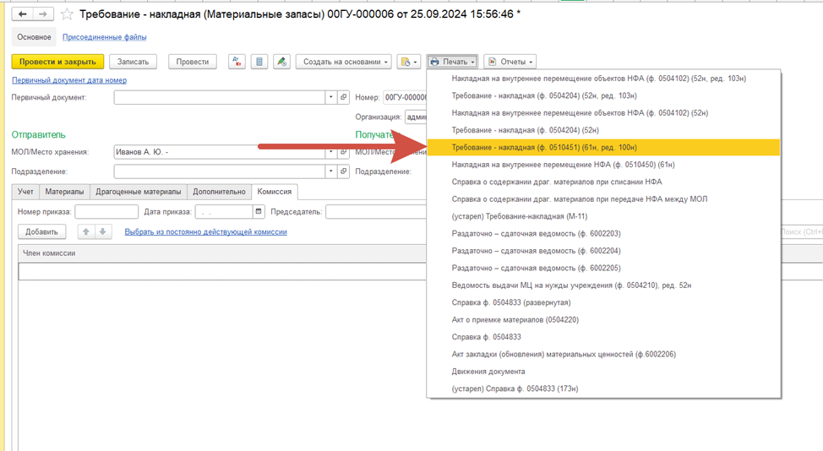
Task: Click the sender МОЛ field with Иванов А. Ю.
Action: 220,152
